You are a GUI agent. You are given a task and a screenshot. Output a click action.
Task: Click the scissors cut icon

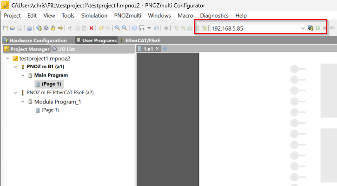pos(70,28)
